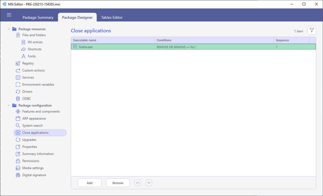Click the System search magnifier icon

click(x=18, y=126)
